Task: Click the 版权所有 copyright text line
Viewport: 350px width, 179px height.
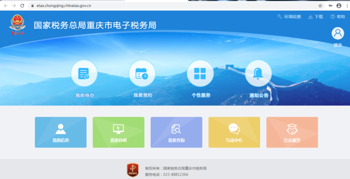Action: pyautogui.click(x=176, y=168)
